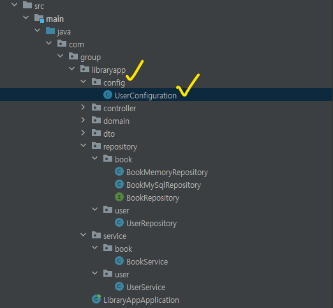
Task: Click the group package icon
Action: click(73, 56)
